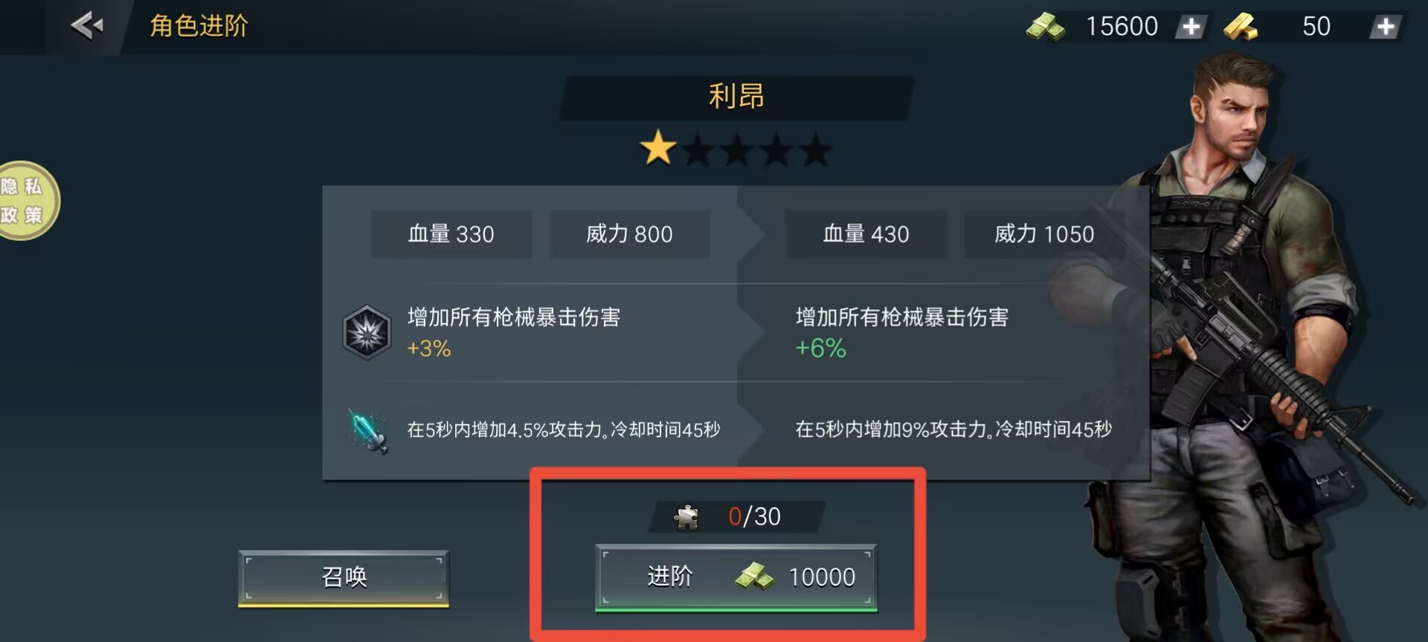Tap the 利昂 character name banner
Viewport: 1428px width, 642px height.
click(736, 97)
